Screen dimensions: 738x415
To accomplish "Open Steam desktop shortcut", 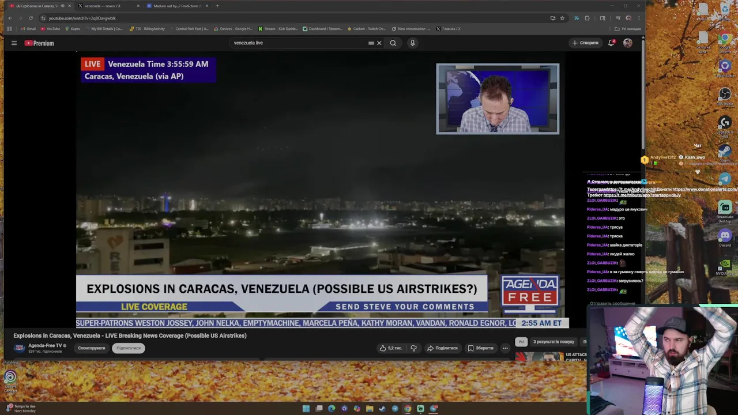I will coord(725,153).
